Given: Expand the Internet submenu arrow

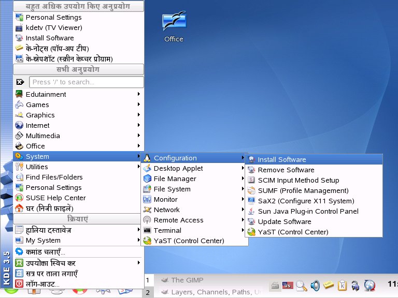Looking at the screenshot, I should coord(138,125).
